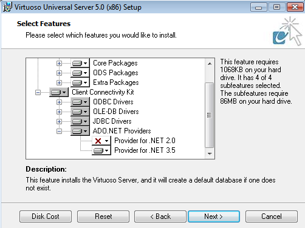
Task: Select the Core Packages feature label
Action: click(115, 63)
